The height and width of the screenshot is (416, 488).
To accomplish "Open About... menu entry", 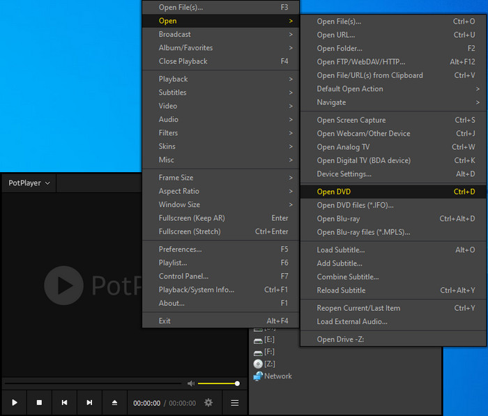I will (x=221, y=303).
